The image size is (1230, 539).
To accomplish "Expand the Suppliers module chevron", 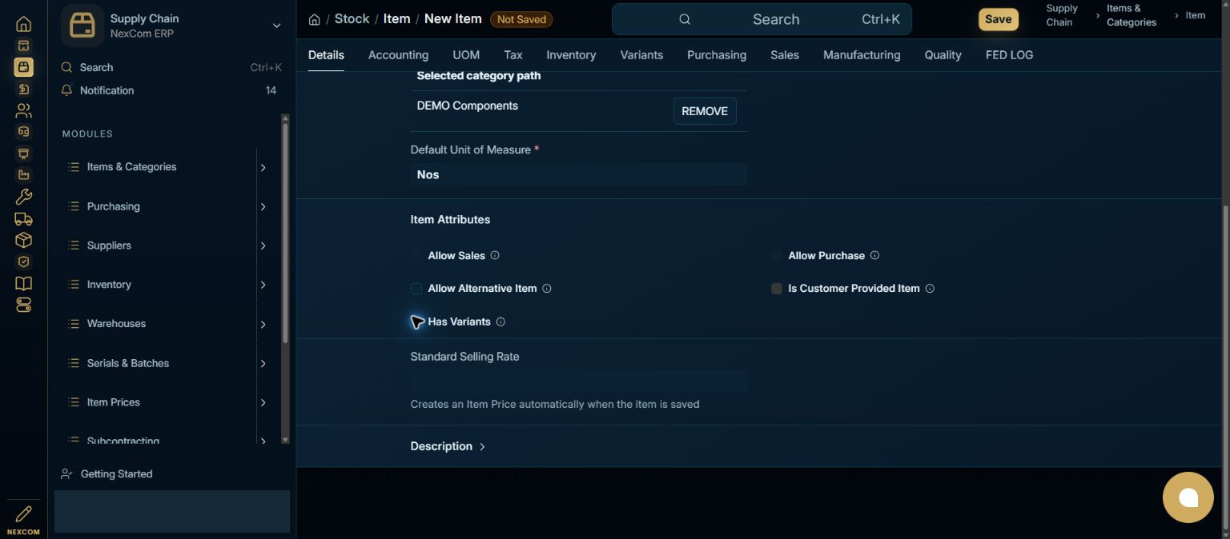I will 263,246.
